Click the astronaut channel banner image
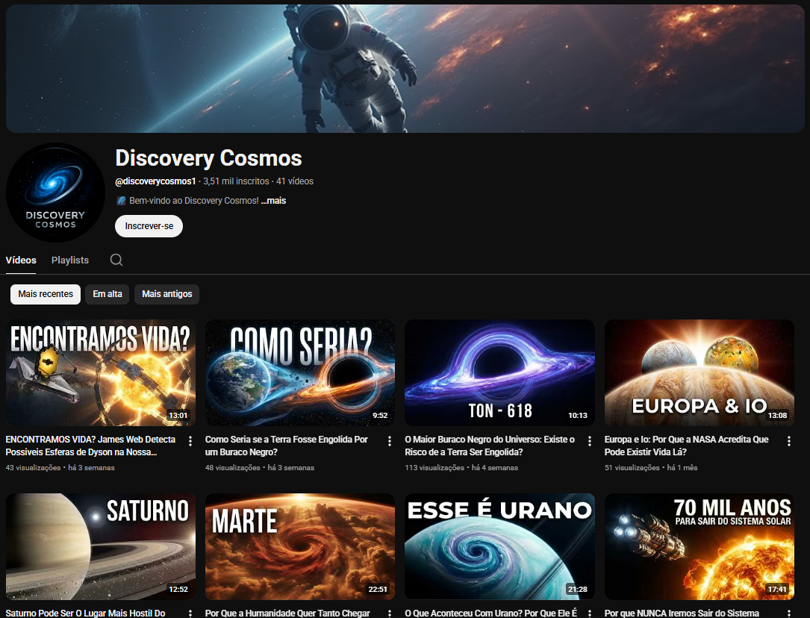The image size is (810, 618). click(x=405, y=69)
